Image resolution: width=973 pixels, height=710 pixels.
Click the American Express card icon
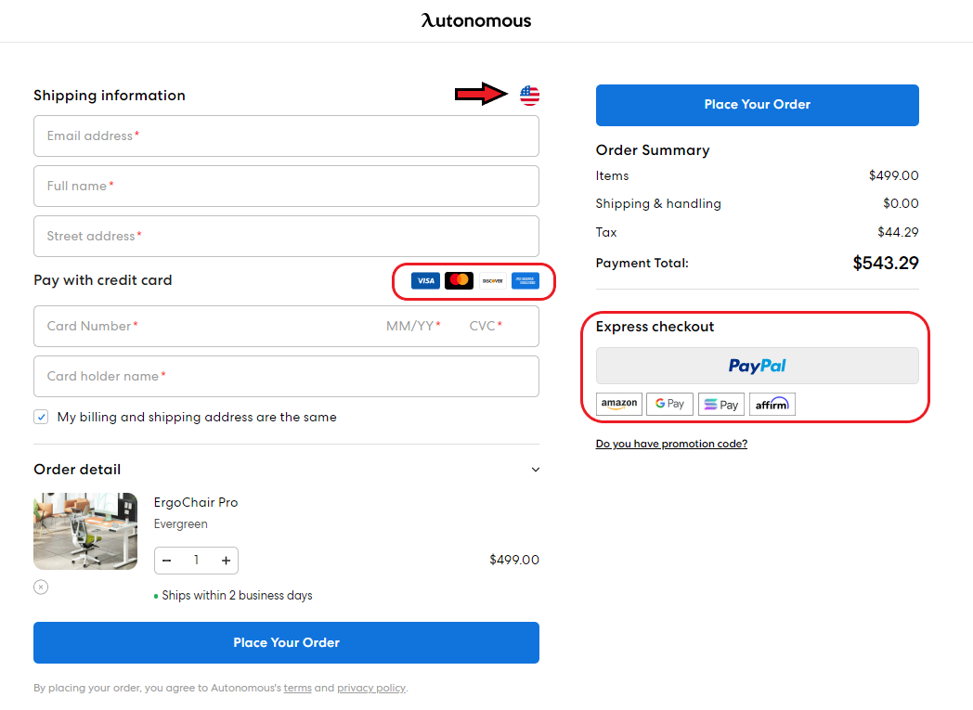[x=525, y=281]
